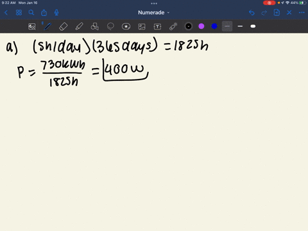Select the Eraser tool
Viewport: 308px width, 231px height.
tap(63, 26)
